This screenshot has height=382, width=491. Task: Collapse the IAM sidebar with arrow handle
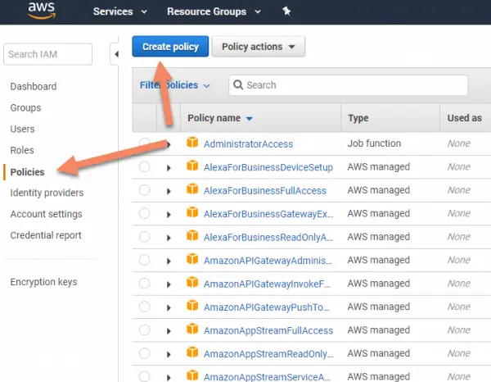pos(116,54)
